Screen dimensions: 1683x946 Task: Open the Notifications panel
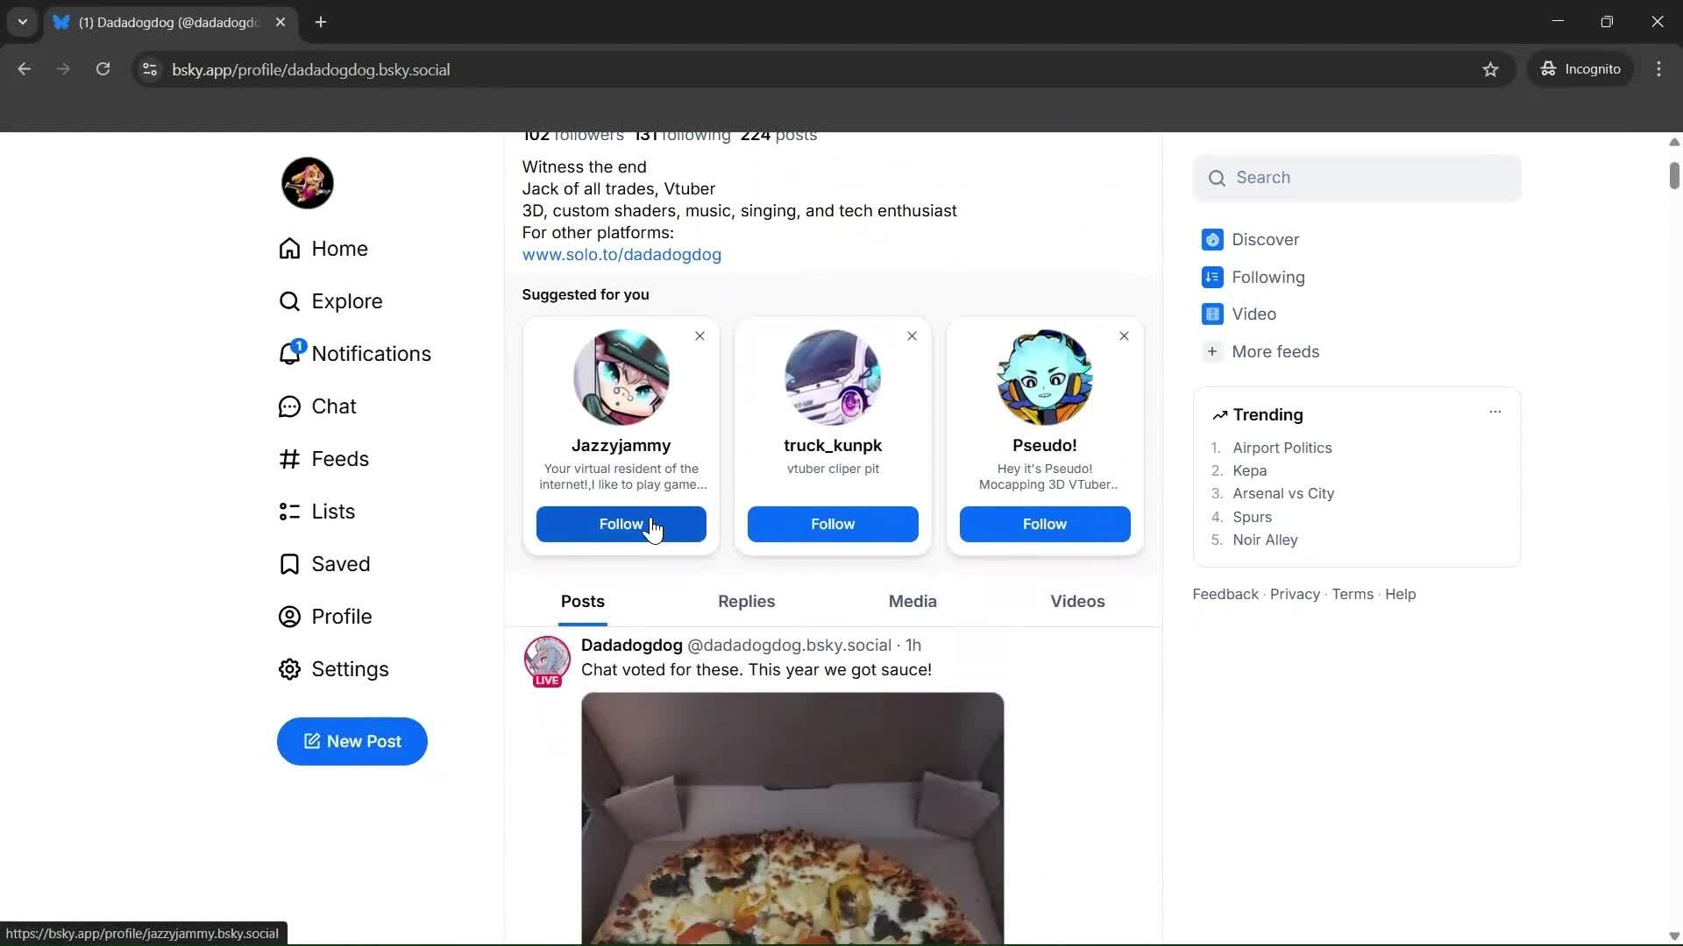coord(371,353)
